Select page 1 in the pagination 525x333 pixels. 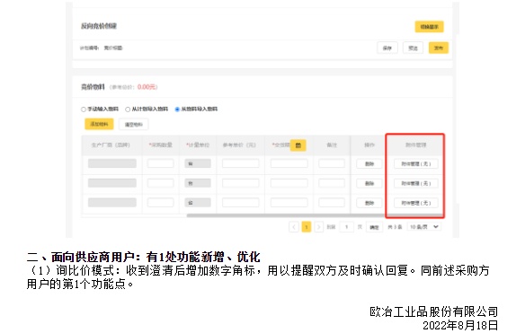click(307, 227)
